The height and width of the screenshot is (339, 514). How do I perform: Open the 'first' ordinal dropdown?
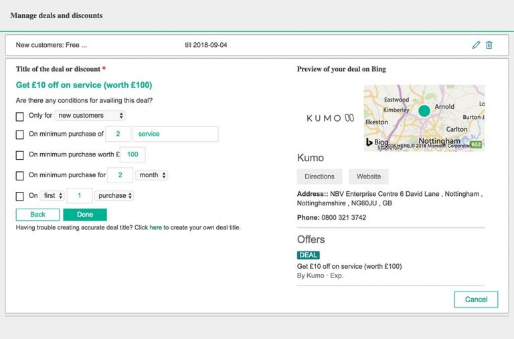(52, 196)
